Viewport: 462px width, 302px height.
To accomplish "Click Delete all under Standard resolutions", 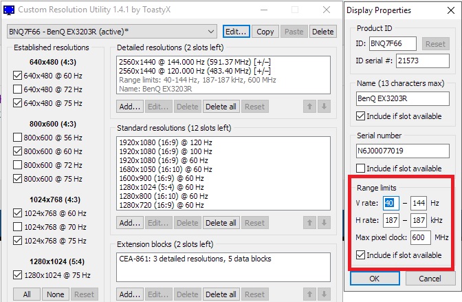I will click(x=221, y=223).
